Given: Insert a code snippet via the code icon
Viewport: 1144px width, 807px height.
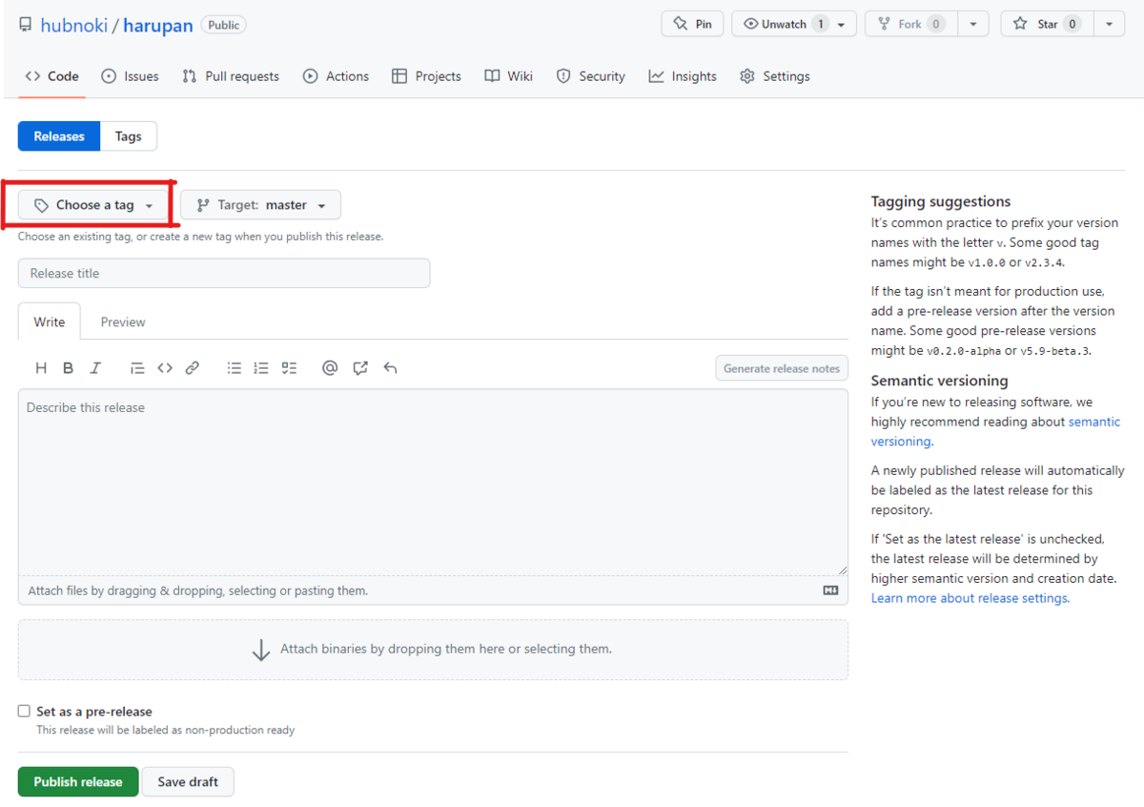Looking at the screenshot, I should 165,367.
